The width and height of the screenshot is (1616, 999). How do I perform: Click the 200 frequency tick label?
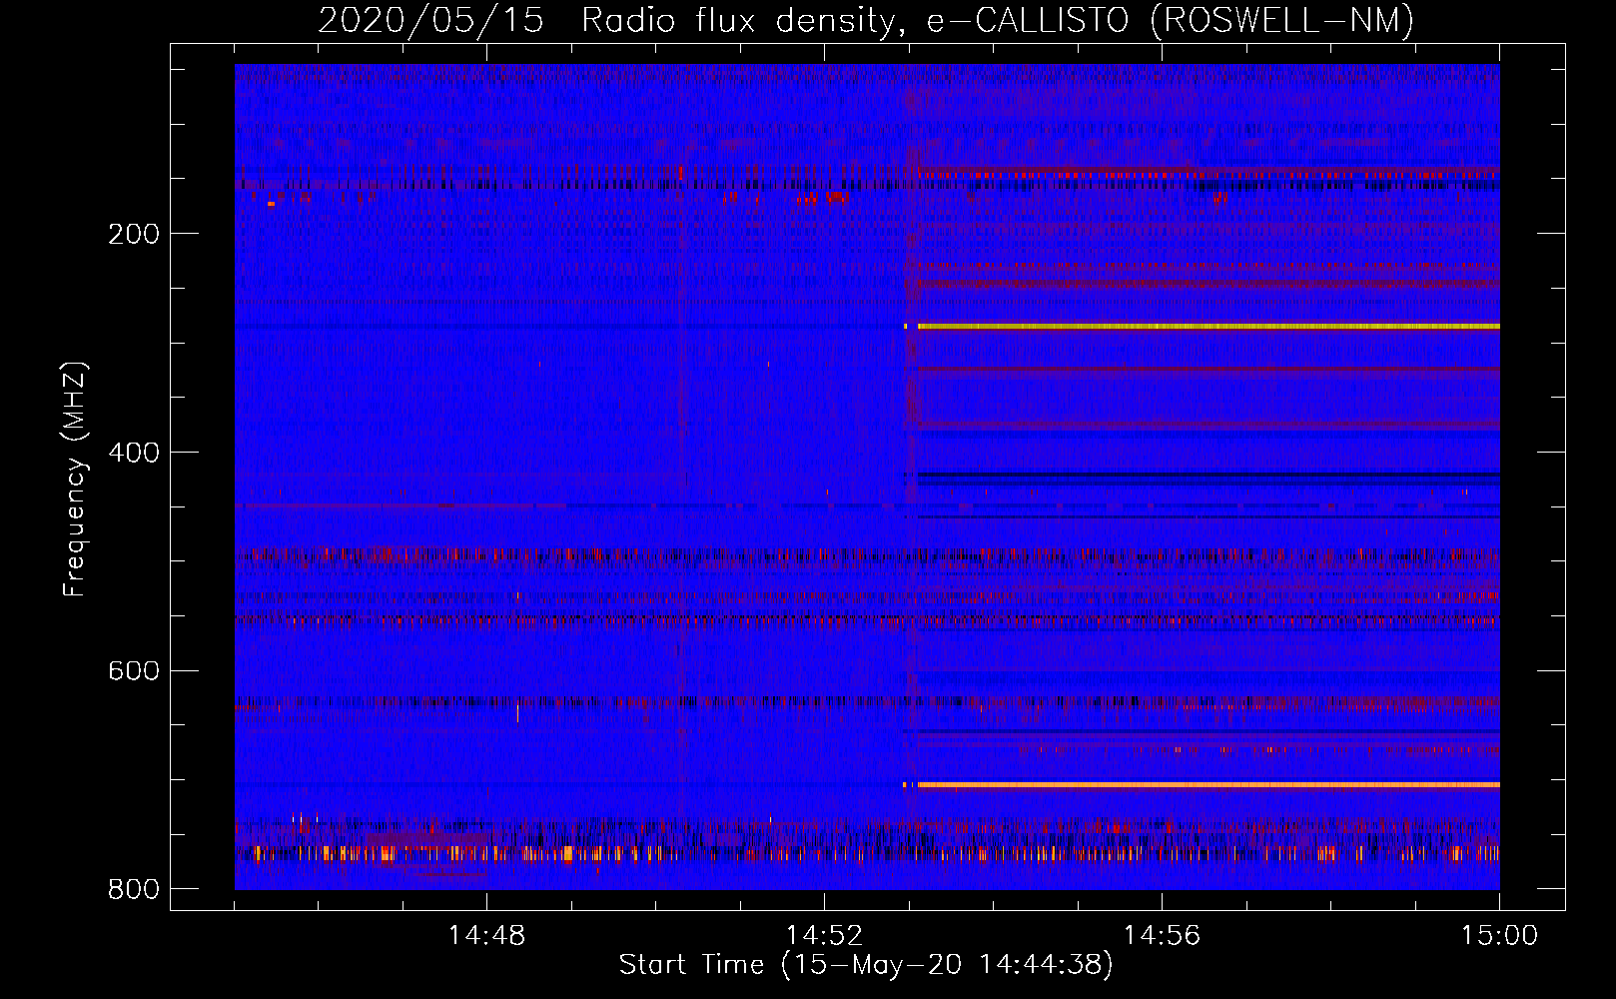click(134, 234)
